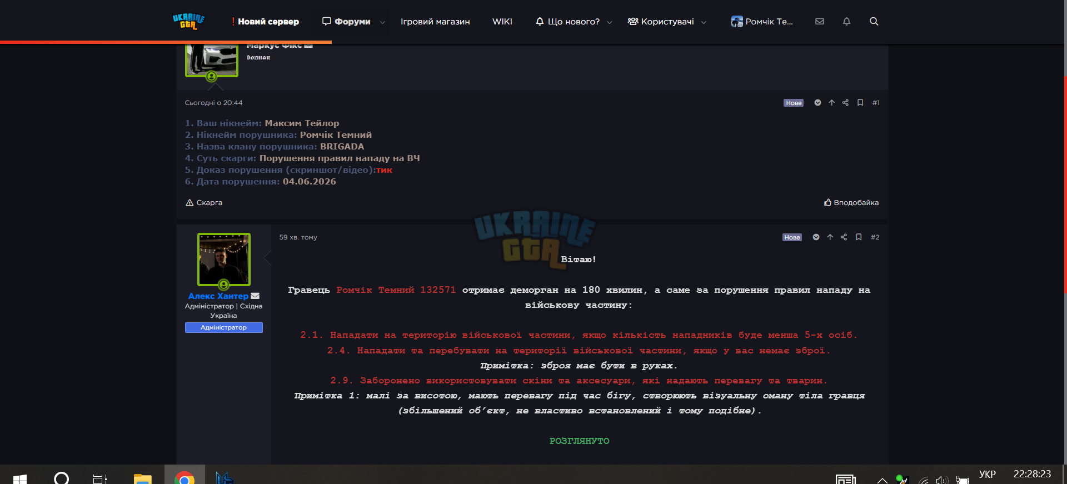Open the Форуми navigation item
Viewport: 1067px width, 484px height.
tap(346, 22)
